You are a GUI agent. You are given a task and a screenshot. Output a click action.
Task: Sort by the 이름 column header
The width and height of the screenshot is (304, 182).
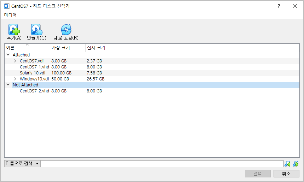tap(27, 48)
